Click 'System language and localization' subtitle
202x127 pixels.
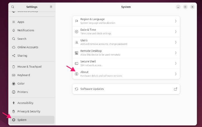(98, 23)
